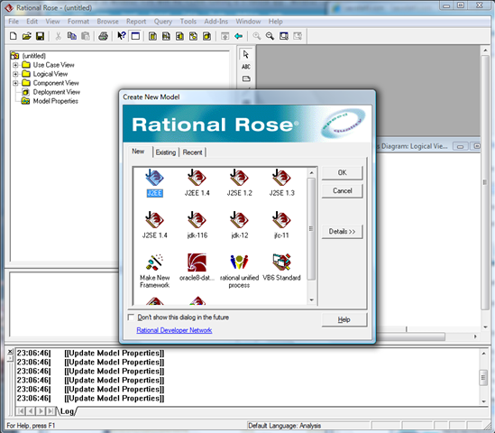Select the J2EE 1.4 framework icon
This screenshot has width=495, height=433.
pyautogui.click(x=197, y=183)
